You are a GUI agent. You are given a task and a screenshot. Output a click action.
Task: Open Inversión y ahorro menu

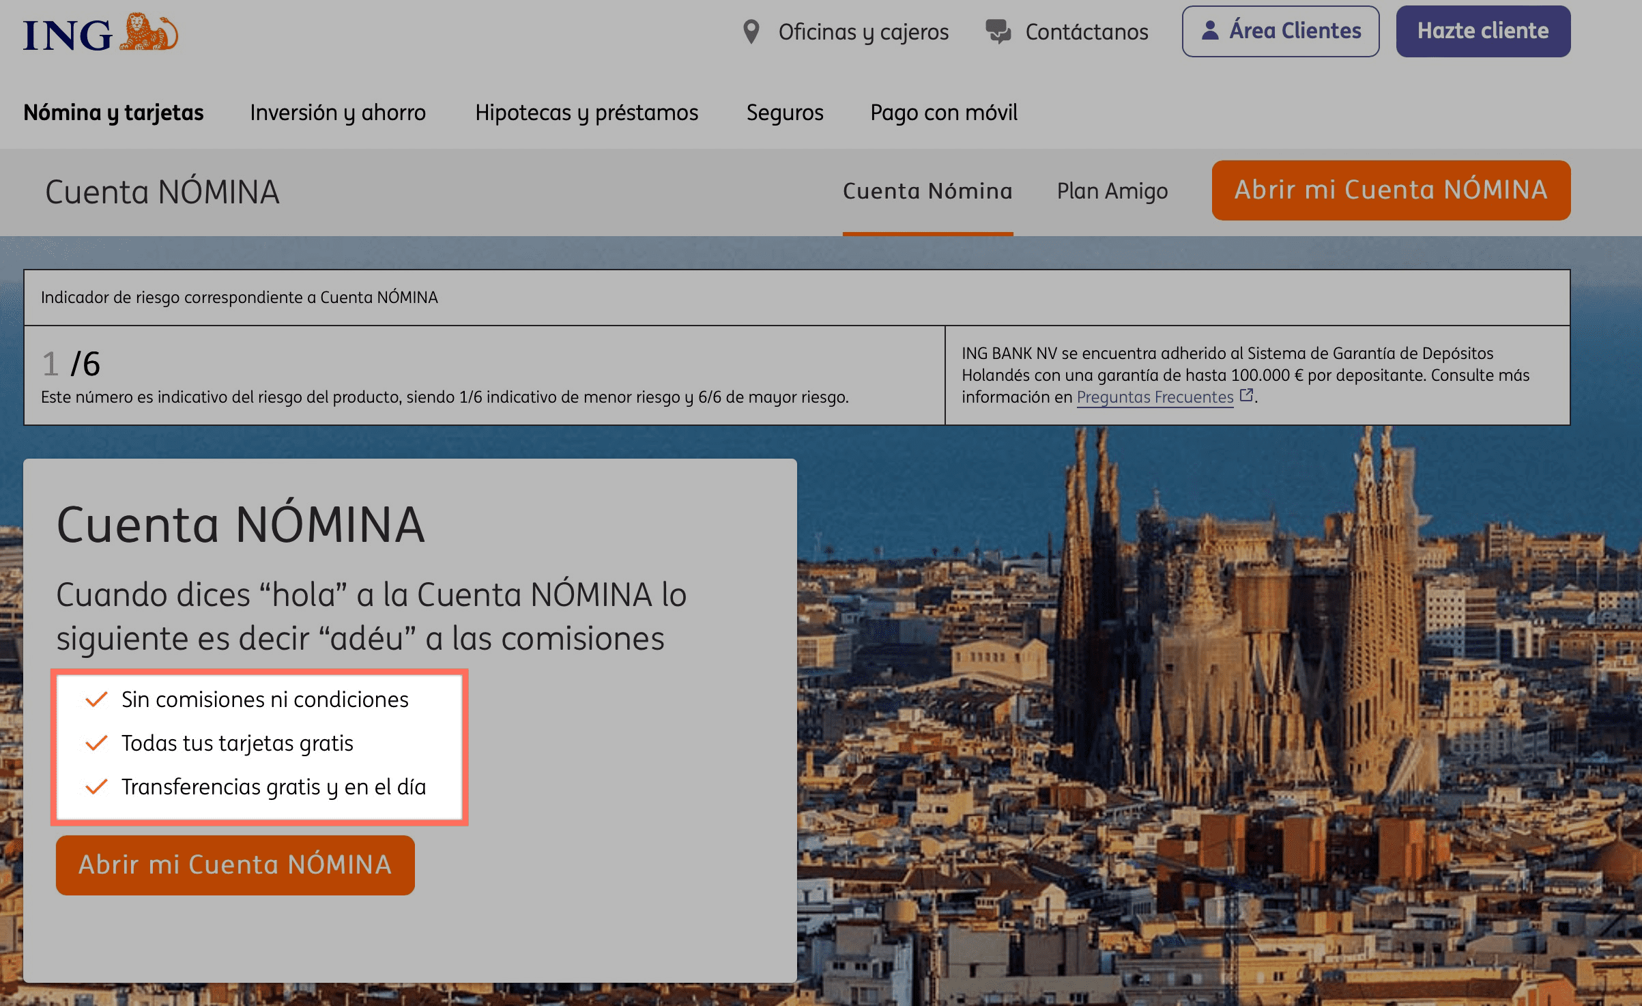point(338,113)
